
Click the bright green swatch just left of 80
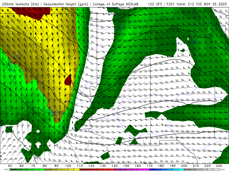(x=42, y=170)
